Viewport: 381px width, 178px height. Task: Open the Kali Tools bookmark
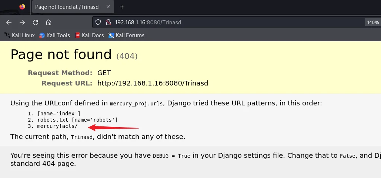pos(54,35)
